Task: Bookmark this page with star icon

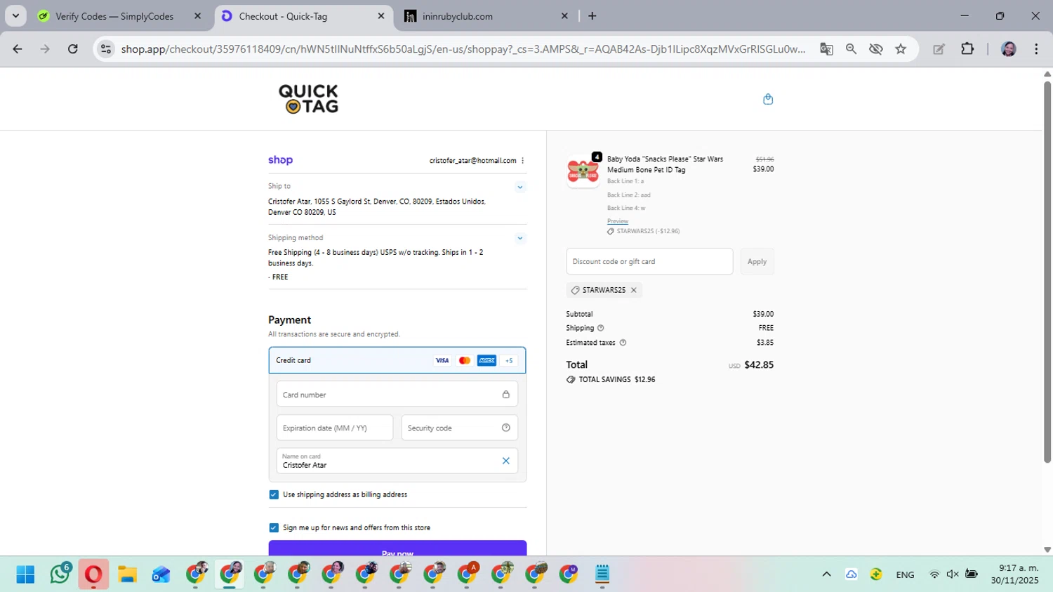Action: coord(901,49)
